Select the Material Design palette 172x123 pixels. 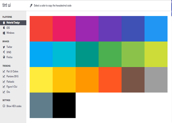pyautogui.click(x=13, y=23)
